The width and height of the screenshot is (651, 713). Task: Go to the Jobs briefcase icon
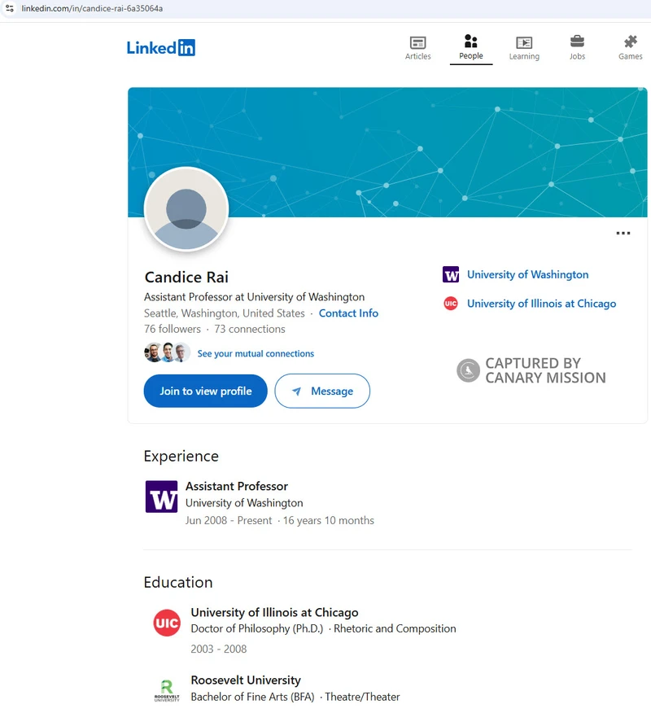577,42
